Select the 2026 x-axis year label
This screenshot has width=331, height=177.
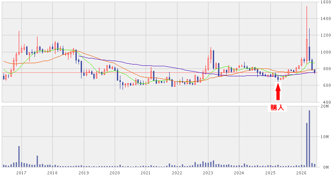pyautogui.click(x=301, y=173)
